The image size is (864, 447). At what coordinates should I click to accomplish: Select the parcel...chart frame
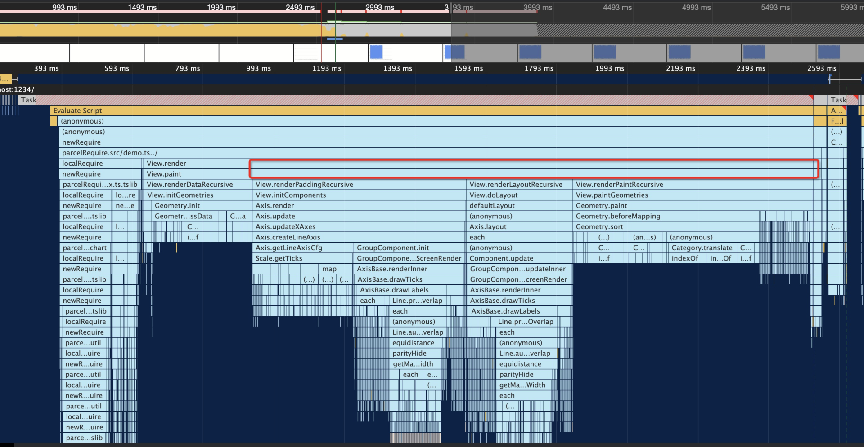coord(85,248)
